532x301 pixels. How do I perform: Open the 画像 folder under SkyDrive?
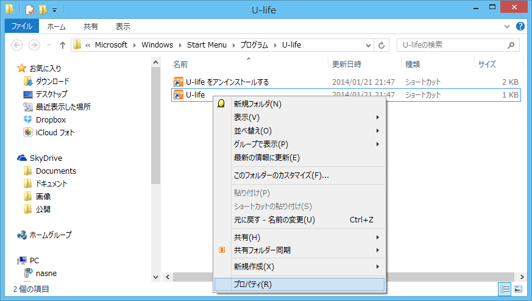pyautogui.click(x=37, y=196)
